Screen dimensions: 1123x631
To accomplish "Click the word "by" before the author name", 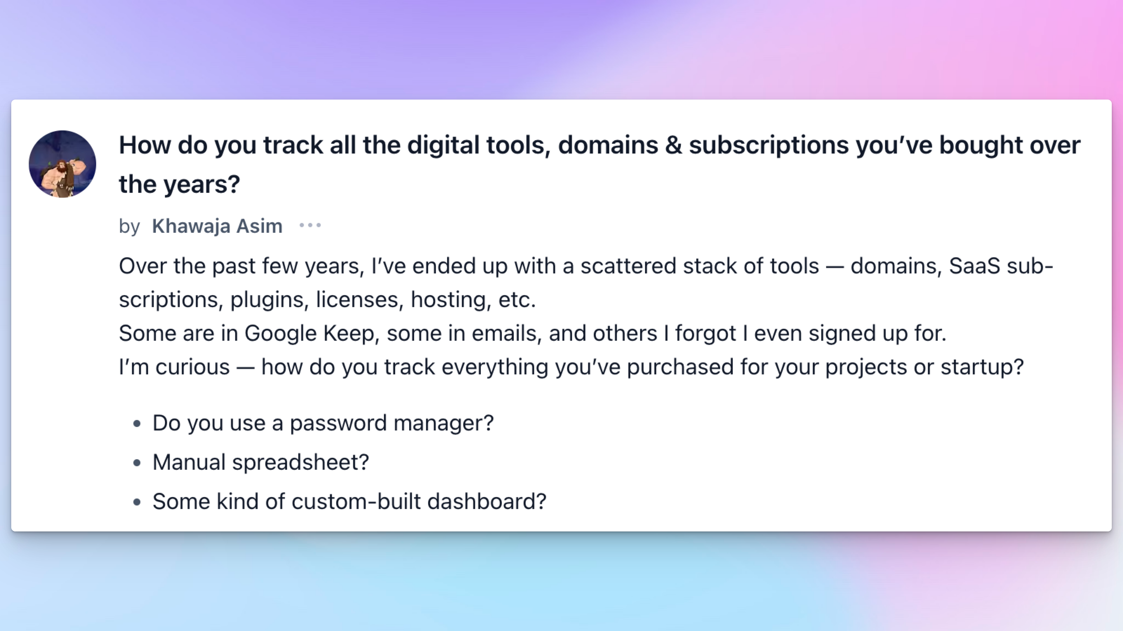I will (x=129, y=226).
